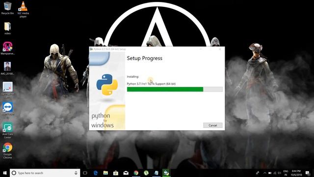
Task: Open Microsoft Store from the taskbar
Action: point(116,173)
